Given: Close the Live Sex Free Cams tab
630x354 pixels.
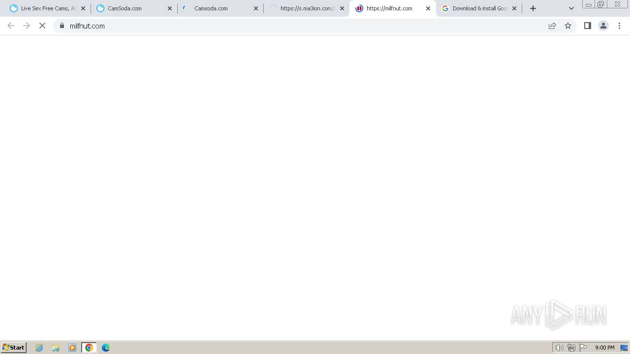Looking at the screenshot, I should [x=83, y=8].
